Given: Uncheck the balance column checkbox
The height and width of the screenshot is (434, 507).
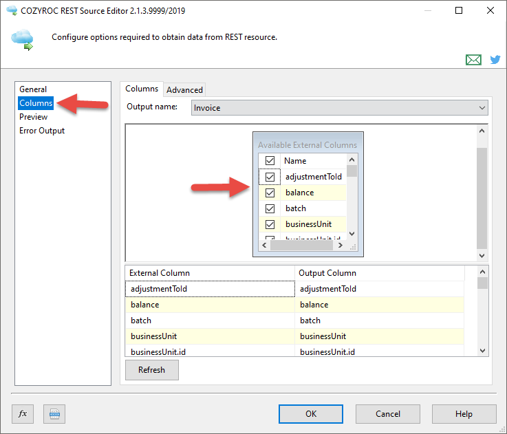Looking at the screenshot, I should pyautogui.click(x=270, y=193).
